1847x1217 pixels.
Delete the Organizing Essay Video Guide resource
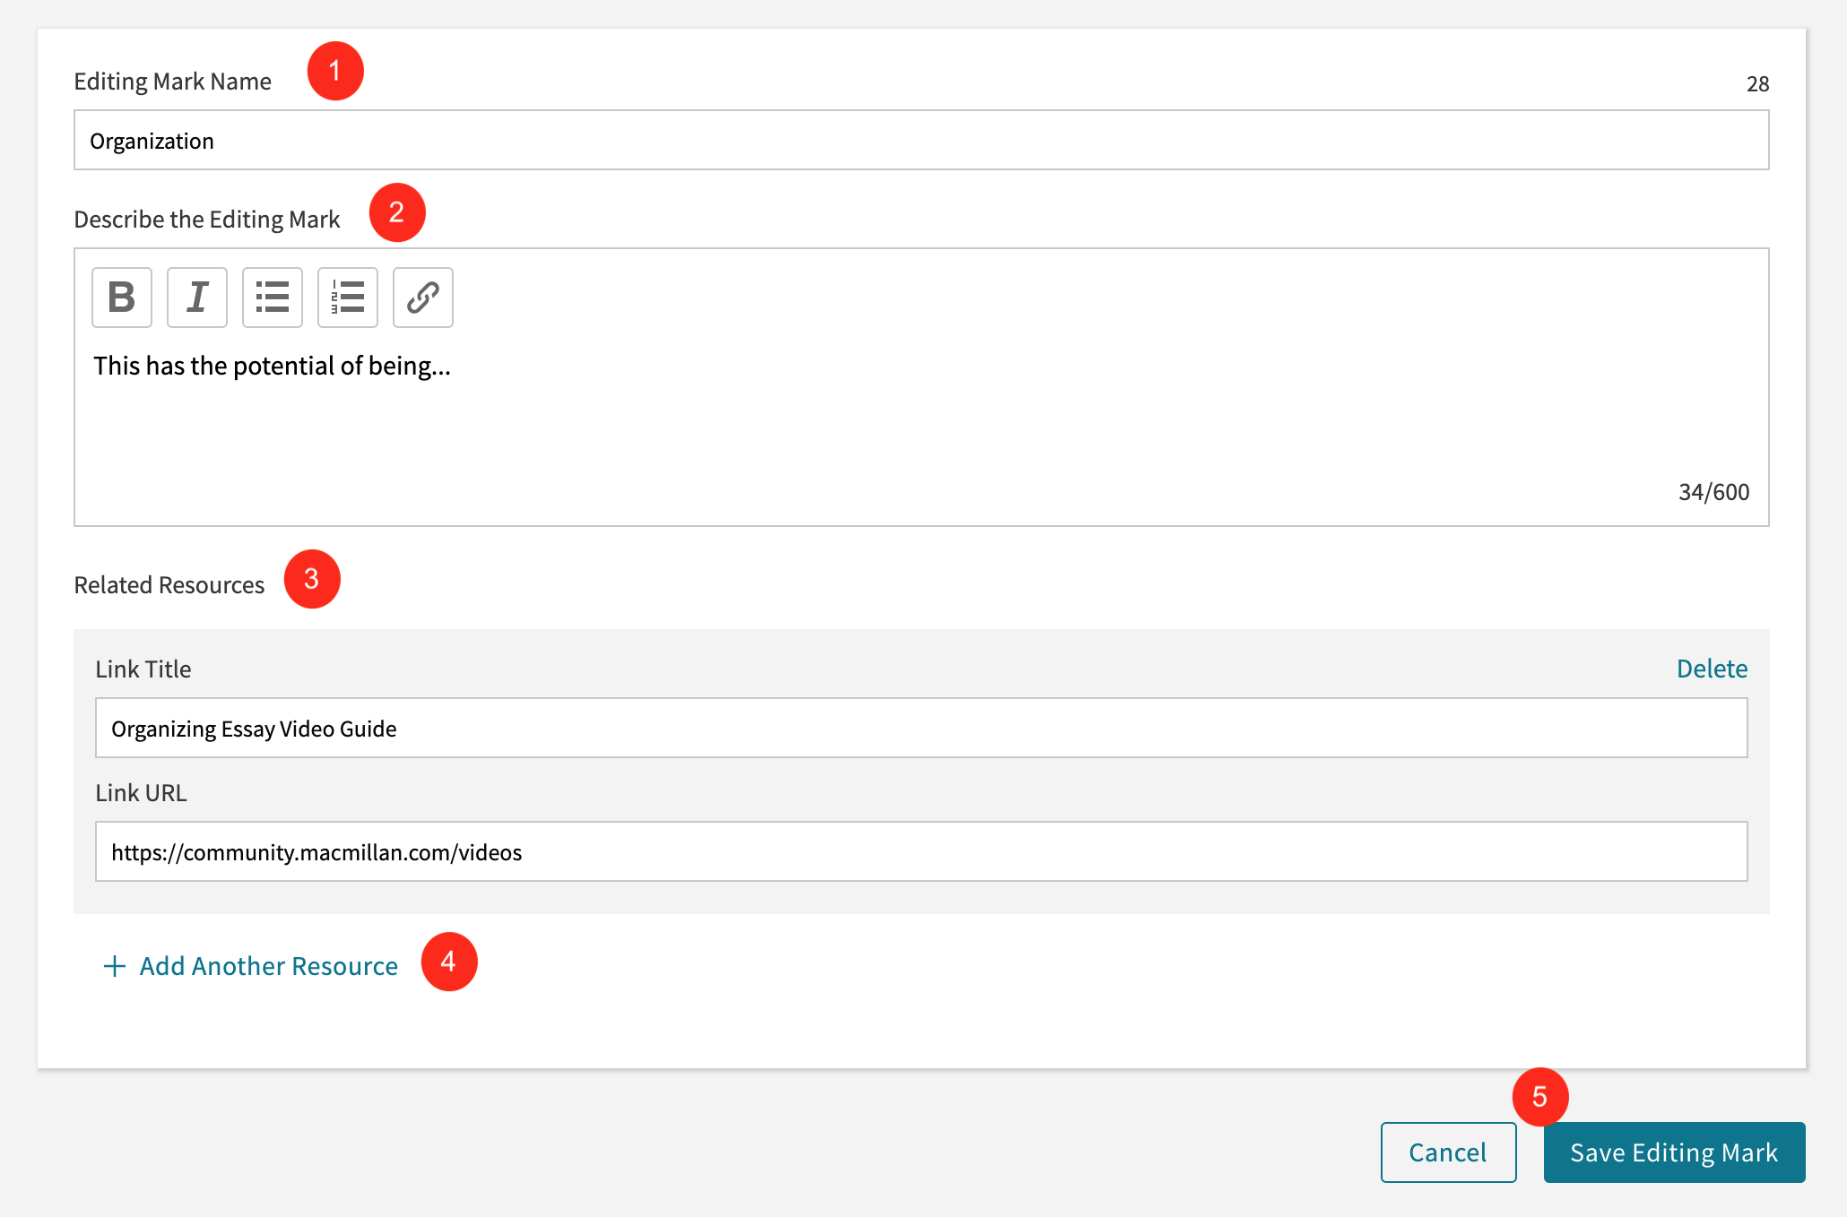(1711, 668)
